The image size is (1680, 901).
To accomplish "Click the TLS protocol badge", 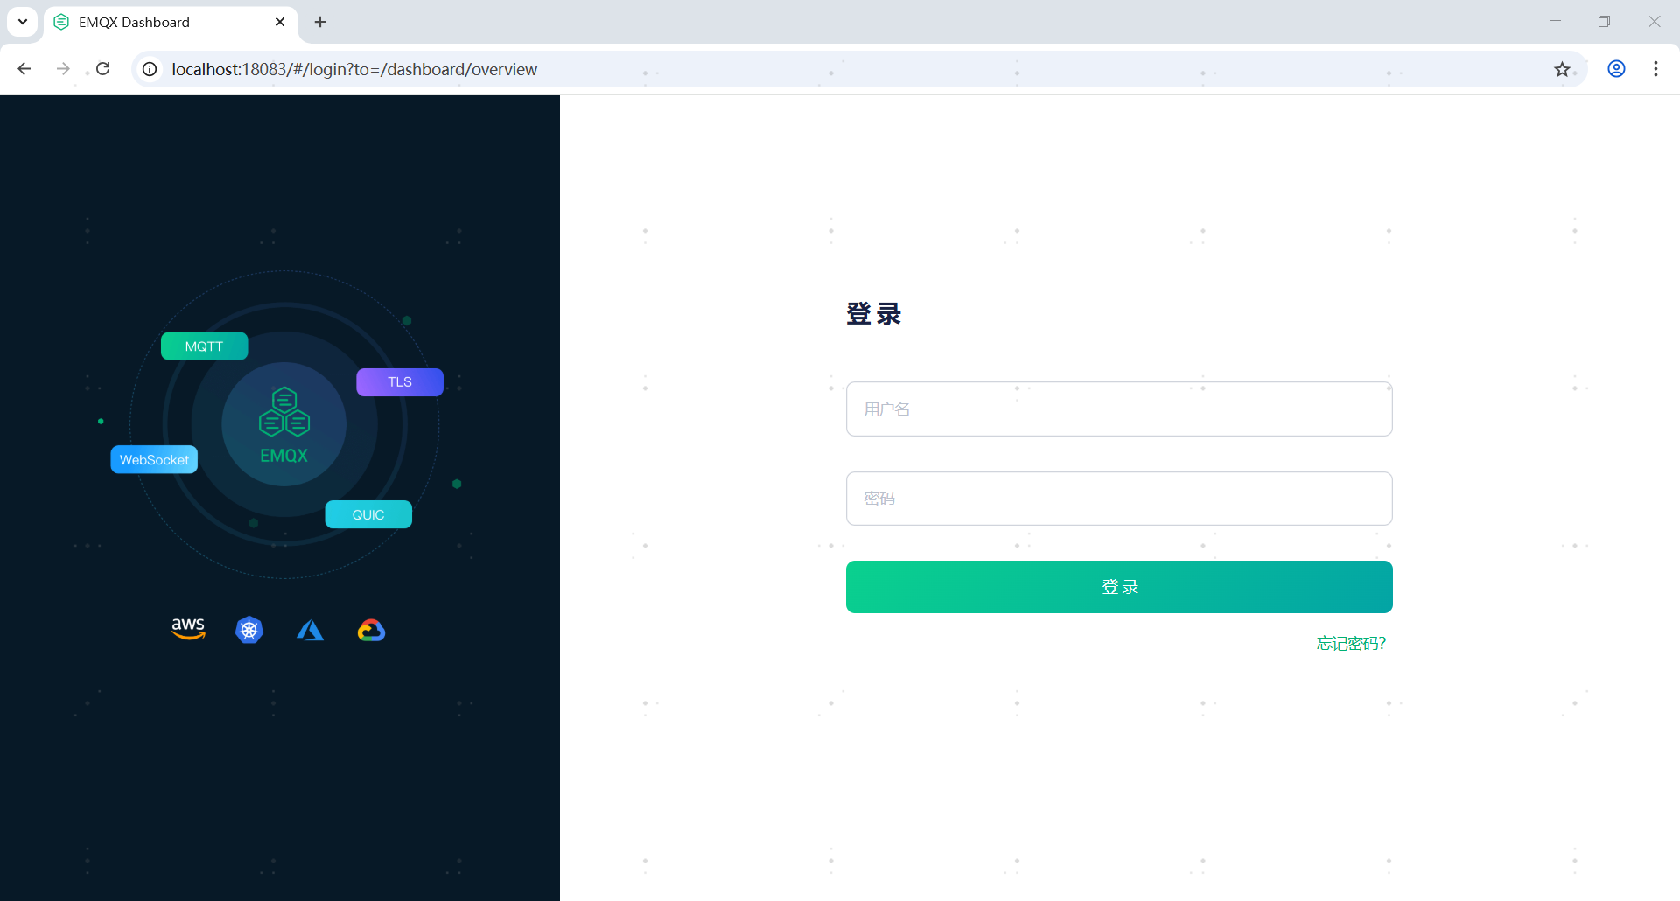I will pyautogui.click(x=400, y=382).
